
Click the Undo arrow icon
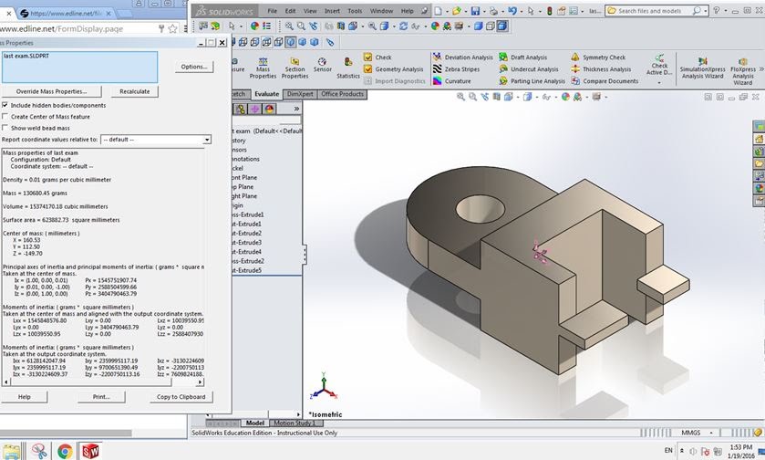pos(512,11)
